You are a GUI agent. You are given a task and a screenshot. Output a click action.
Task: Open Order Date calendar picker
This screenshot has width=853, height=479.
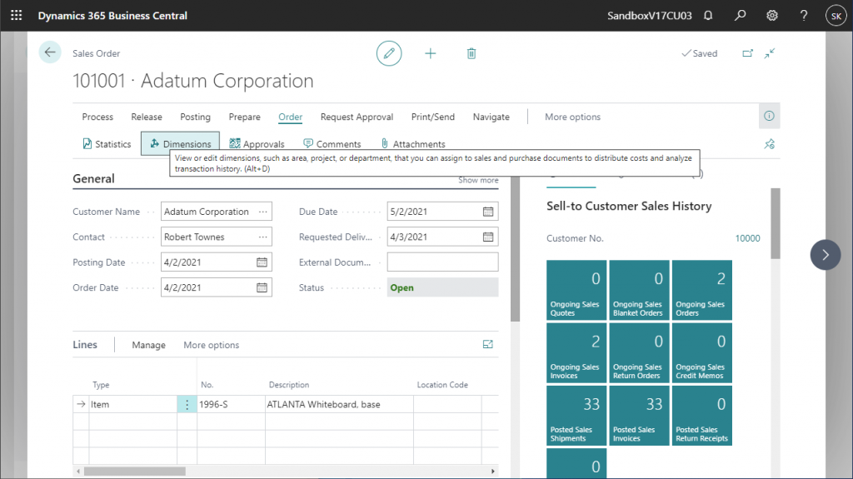tap(262, 287)
